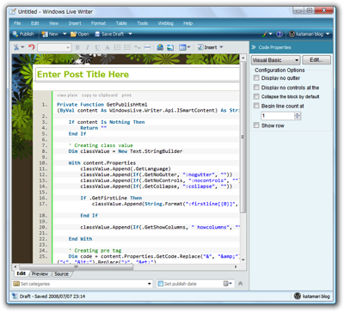The height and width of the screenshot is (312, 344).
Task: Click the numbered list icon
Action: tap(117, 47)
